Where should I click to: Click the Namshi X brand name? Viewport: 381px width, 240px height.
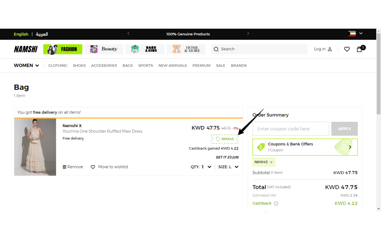click(72, 126)
